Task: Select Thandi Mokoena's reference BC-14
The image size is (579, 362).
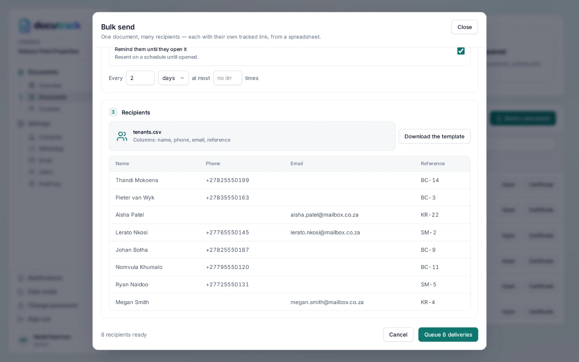Action: tap(430, 180)
